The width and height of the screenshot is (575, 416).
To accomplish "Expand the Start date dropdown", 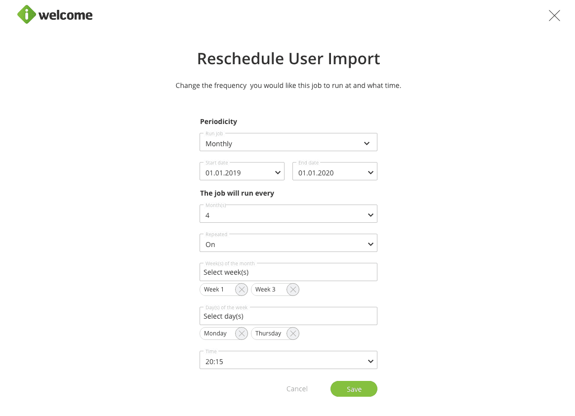I will point(242,172).
